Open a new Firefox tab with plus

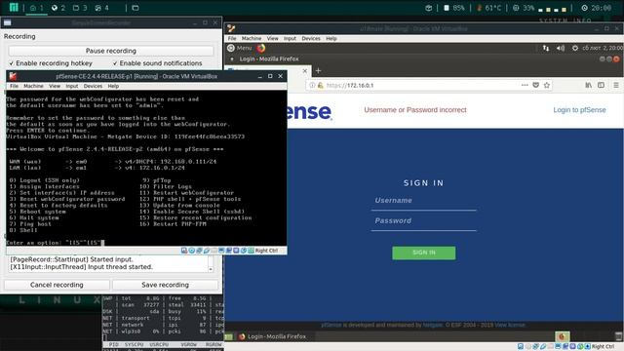click(x=318, y=71)
